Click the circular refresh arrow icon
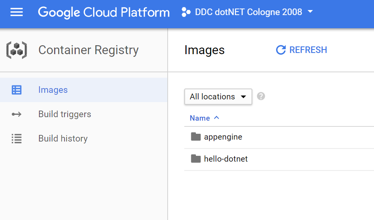 coord(281,50)
